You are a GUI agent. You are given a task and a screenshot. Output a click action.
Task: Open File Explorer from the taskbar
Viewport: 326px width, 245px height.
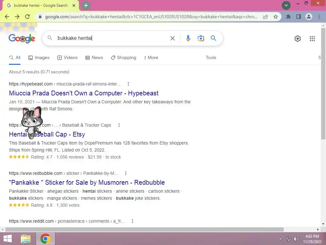click(26, 239)
